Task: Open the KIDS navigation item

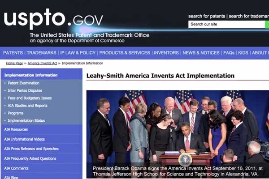Action: (x=243, y=53)
